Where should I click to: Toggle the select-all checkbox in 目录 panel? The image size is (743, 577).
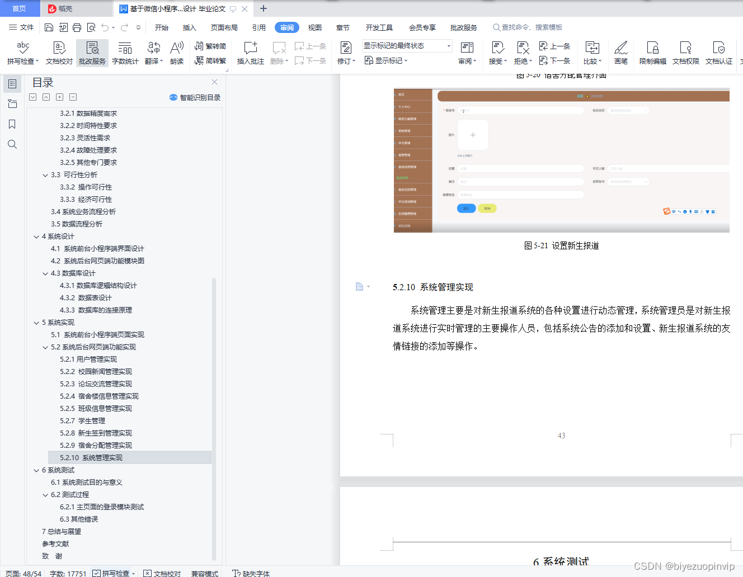[32, 97]
